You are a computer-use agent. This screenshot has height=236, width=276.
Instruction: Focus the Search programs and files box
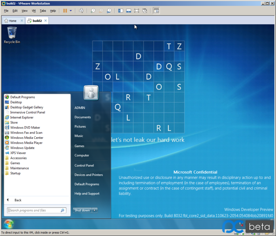click(37, 210)
